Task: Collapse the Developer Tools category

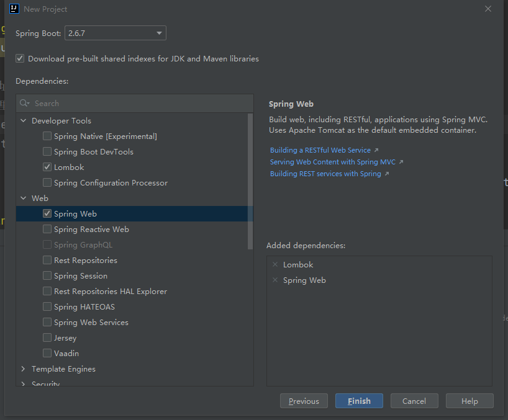Action: (x=24, y=120)
